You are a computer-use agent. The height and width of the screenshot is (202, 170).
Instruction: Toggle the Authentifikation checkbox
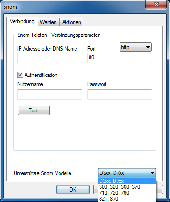[x=20, y=75]
